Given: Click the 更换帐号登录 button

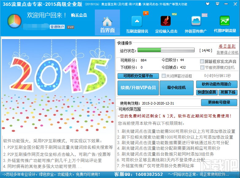Looking at the screenshot, I should click(219, 102).
